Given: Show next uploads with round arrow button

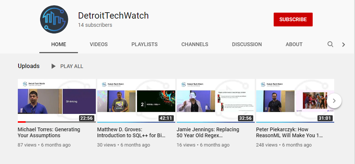Looking at the screenshot, I should click(334, 100).
